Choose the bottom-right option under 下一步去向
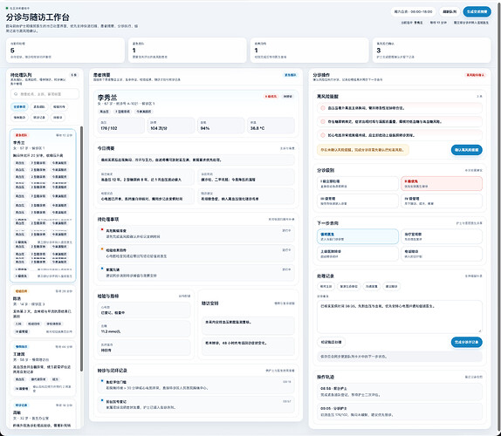Viewport: 501px width, 436px height. 442,254
